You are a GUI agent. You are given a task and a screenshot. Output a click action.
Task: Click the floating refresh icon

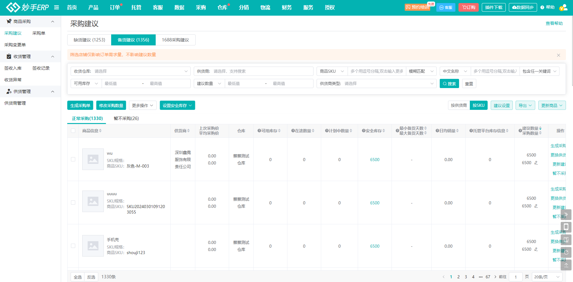point(566,252)
